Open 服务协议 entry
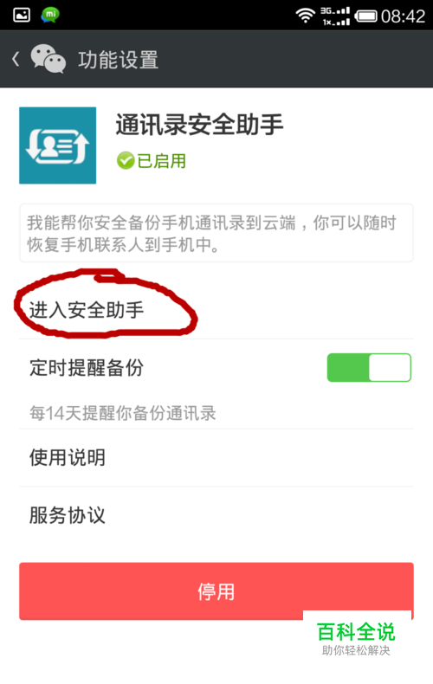The image size is (433, 684). 216,515
